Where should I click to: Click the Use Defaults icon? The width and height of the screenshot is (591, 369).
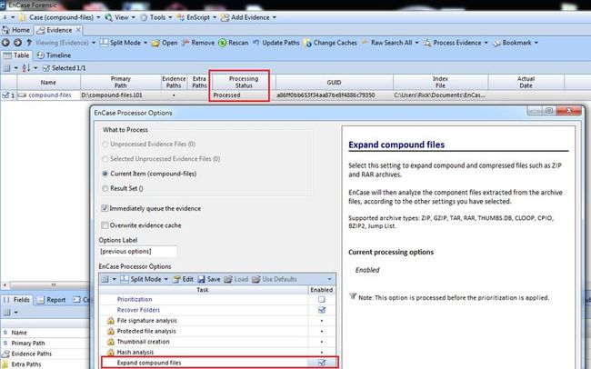(255, 279)
